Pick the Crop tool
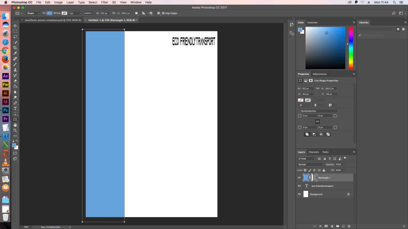 click(x=15, y=48)
